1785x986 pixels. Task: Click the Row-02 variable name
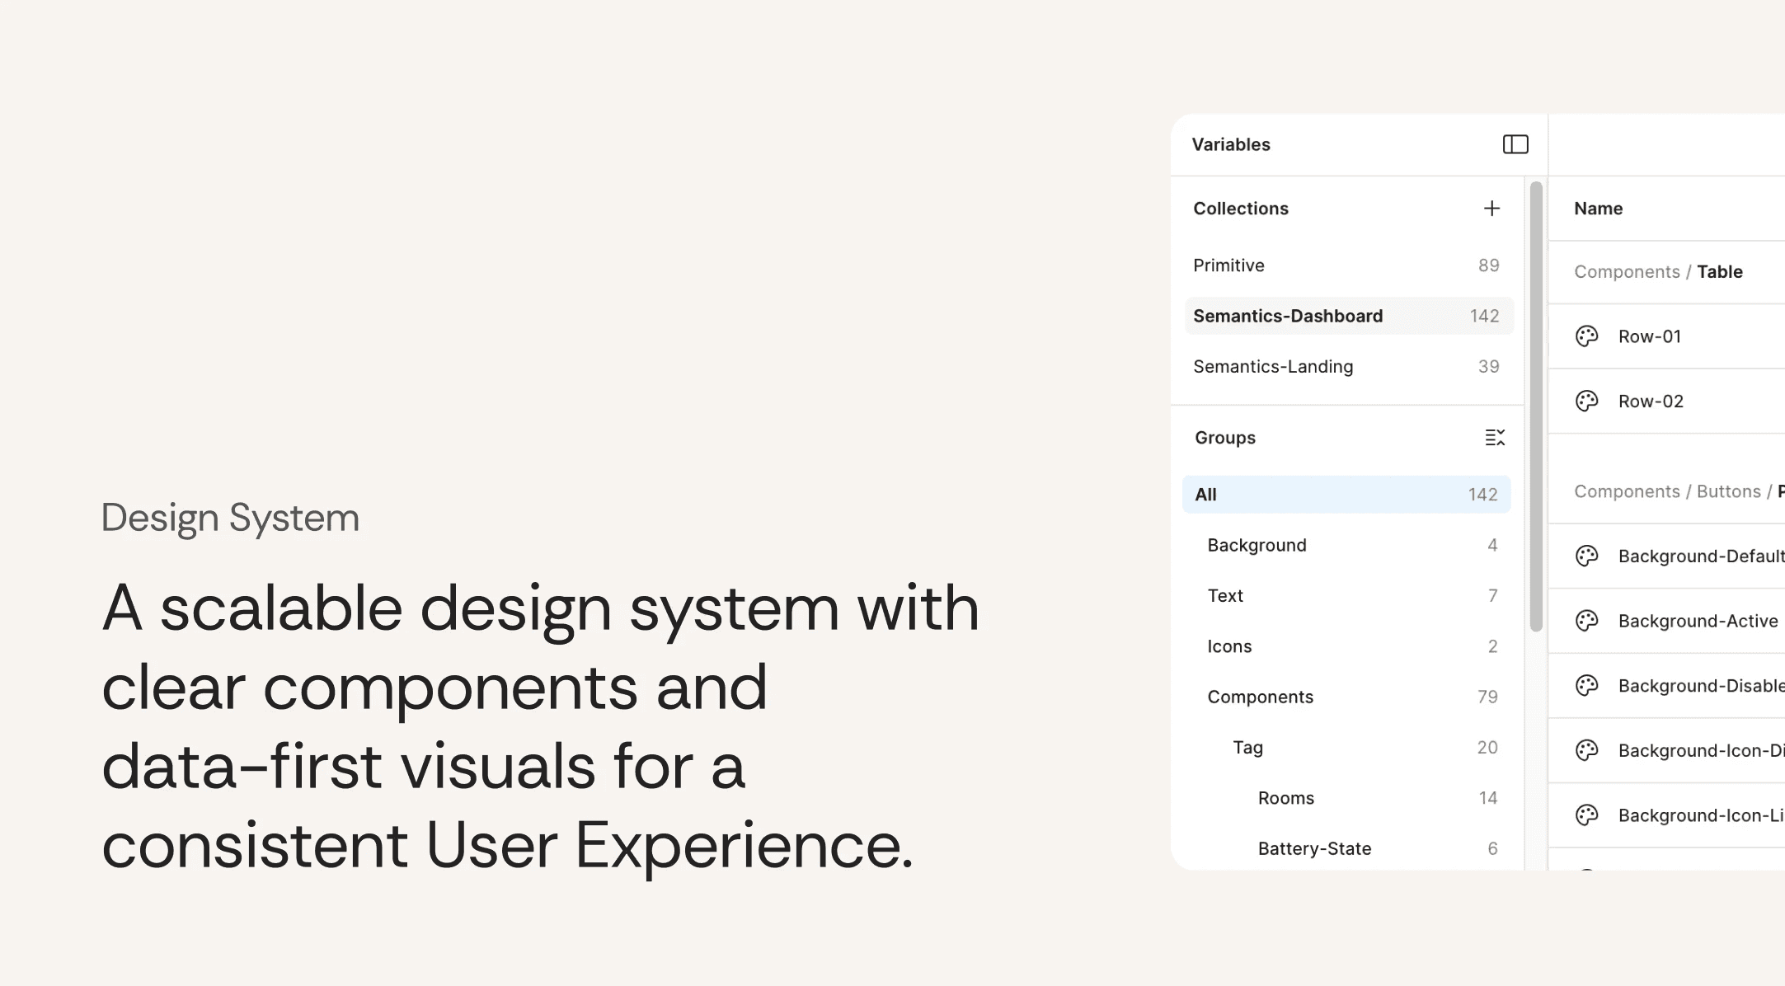(1651, 401)
